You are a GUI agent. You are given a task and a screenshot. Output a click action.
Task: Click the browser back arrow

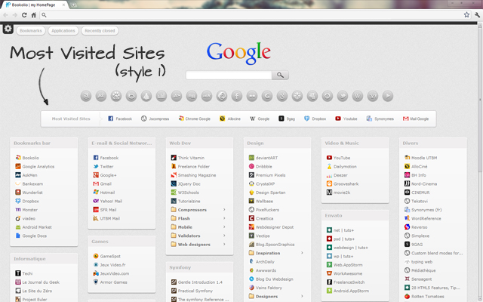[x=5, y=15]
